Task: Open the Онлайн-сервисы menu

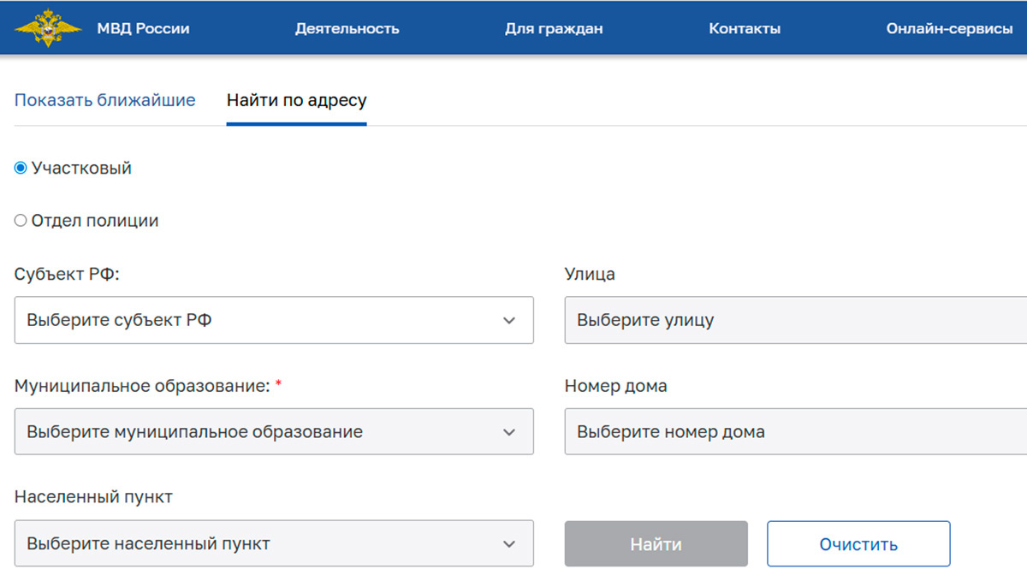Action: 949,27
